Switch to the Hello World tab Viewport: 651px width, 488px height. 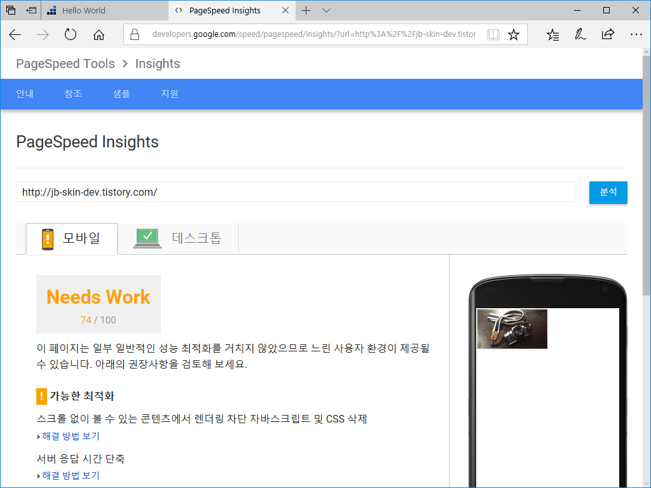[x=105, y=10]
